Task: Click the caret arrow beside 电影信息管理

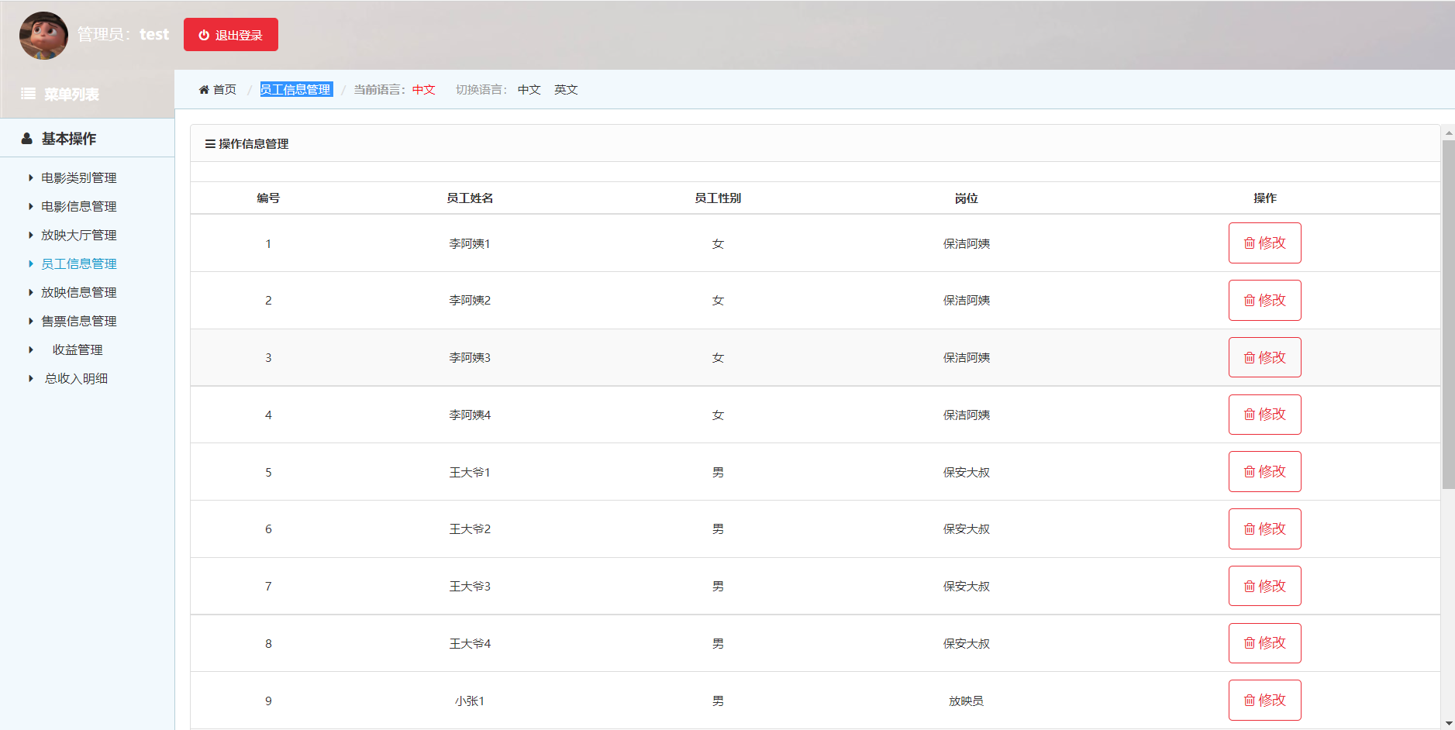Action: point(31,207)
